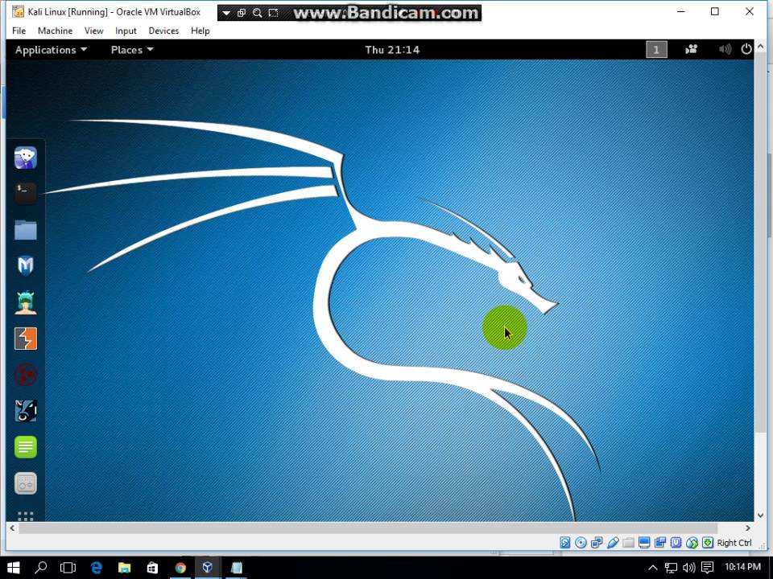Click the vertical scrollbar down arrow
This screenshot has height=579, width=773.
pos(760,515)
